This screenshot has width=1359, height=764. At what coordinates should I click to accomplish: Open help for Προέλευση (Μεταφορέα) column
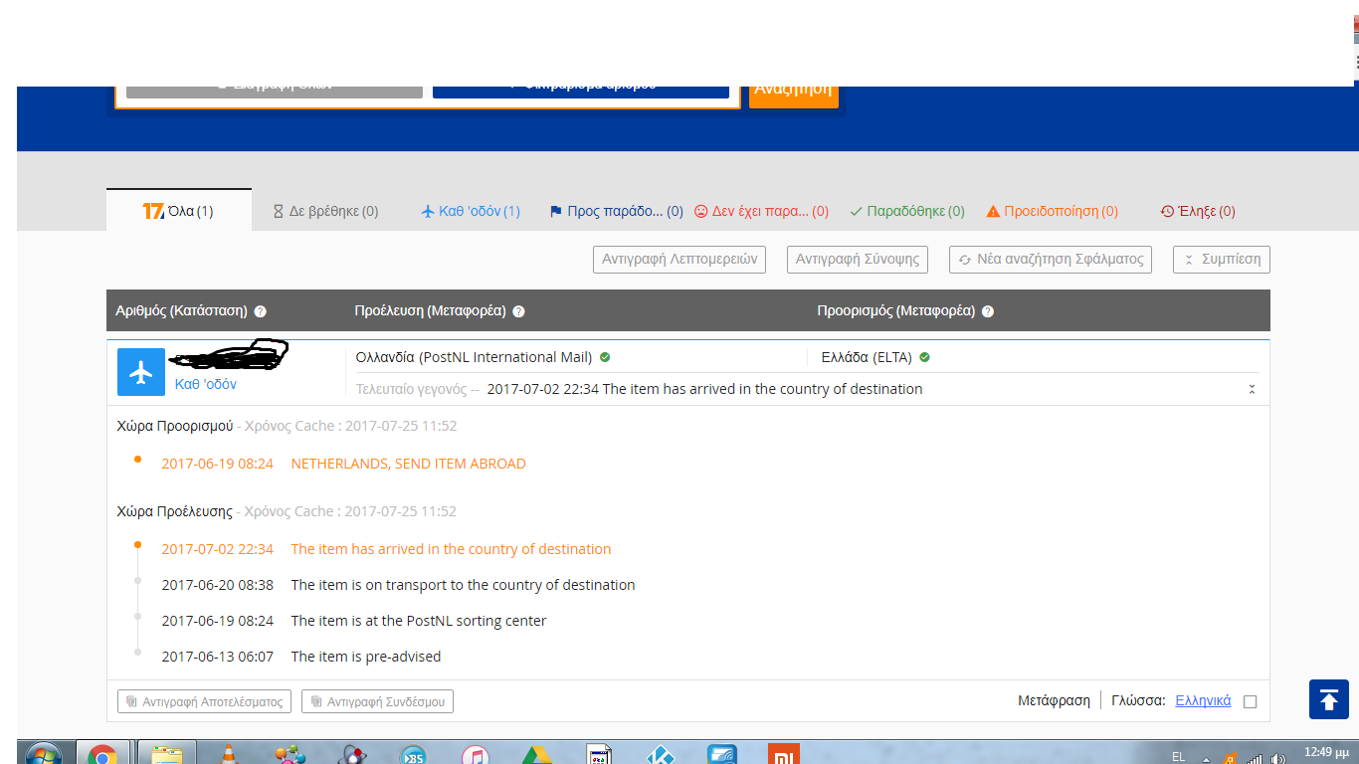[518, 311]
